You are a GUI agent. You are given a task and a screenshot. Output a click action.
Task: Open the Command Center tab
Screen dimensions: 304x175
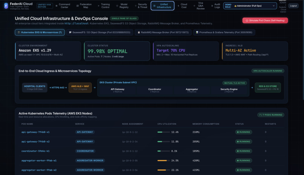63,6
